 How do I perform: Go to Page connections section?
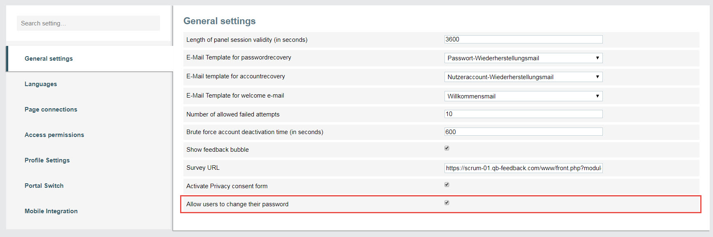[x=51, y=109]
